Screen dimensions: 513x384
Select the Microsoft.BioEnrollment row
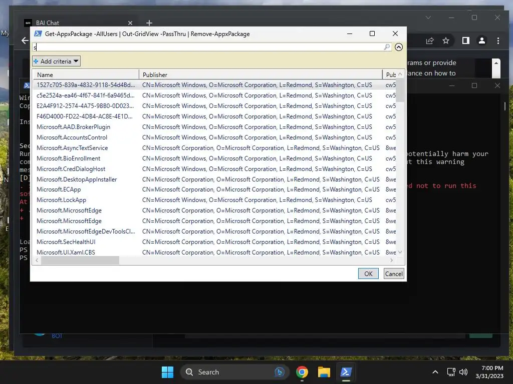pos(214,158)
